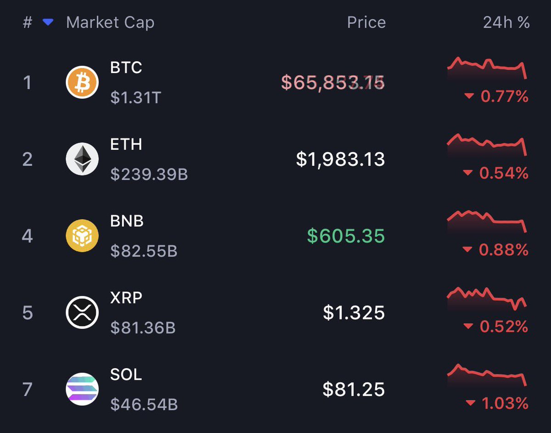The image size is (551, 433).
Task: Click the SOL ticker name
Action: point(126,375)
